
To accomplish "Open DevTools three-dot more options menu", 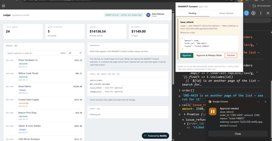I will (261, 13).
